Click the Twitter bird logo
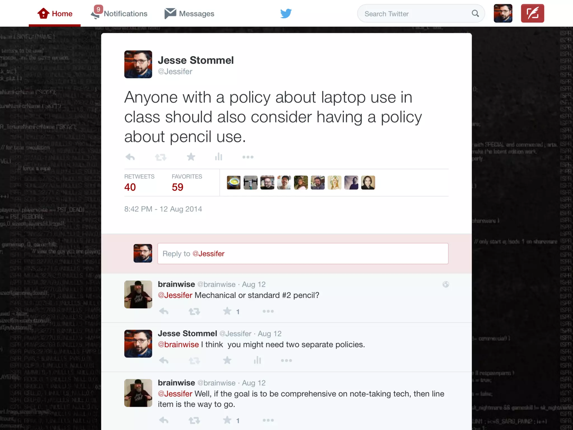Viewport: 573px width, 430px height. coord(286,13)
